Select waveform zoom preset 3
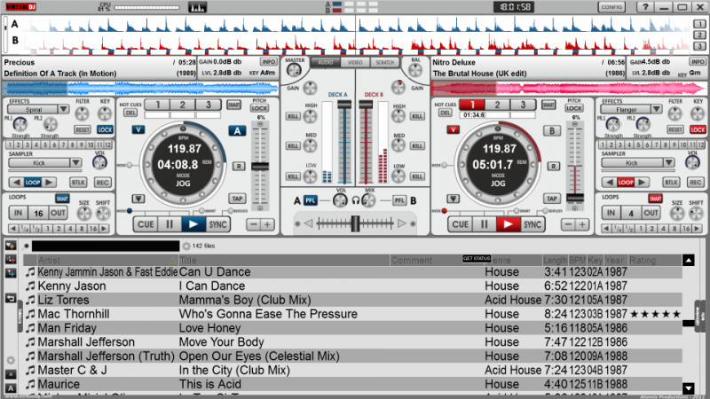Image resolution: width=710 pixels, height=399 pixels. pyautogui.click(x=699, y=46)
